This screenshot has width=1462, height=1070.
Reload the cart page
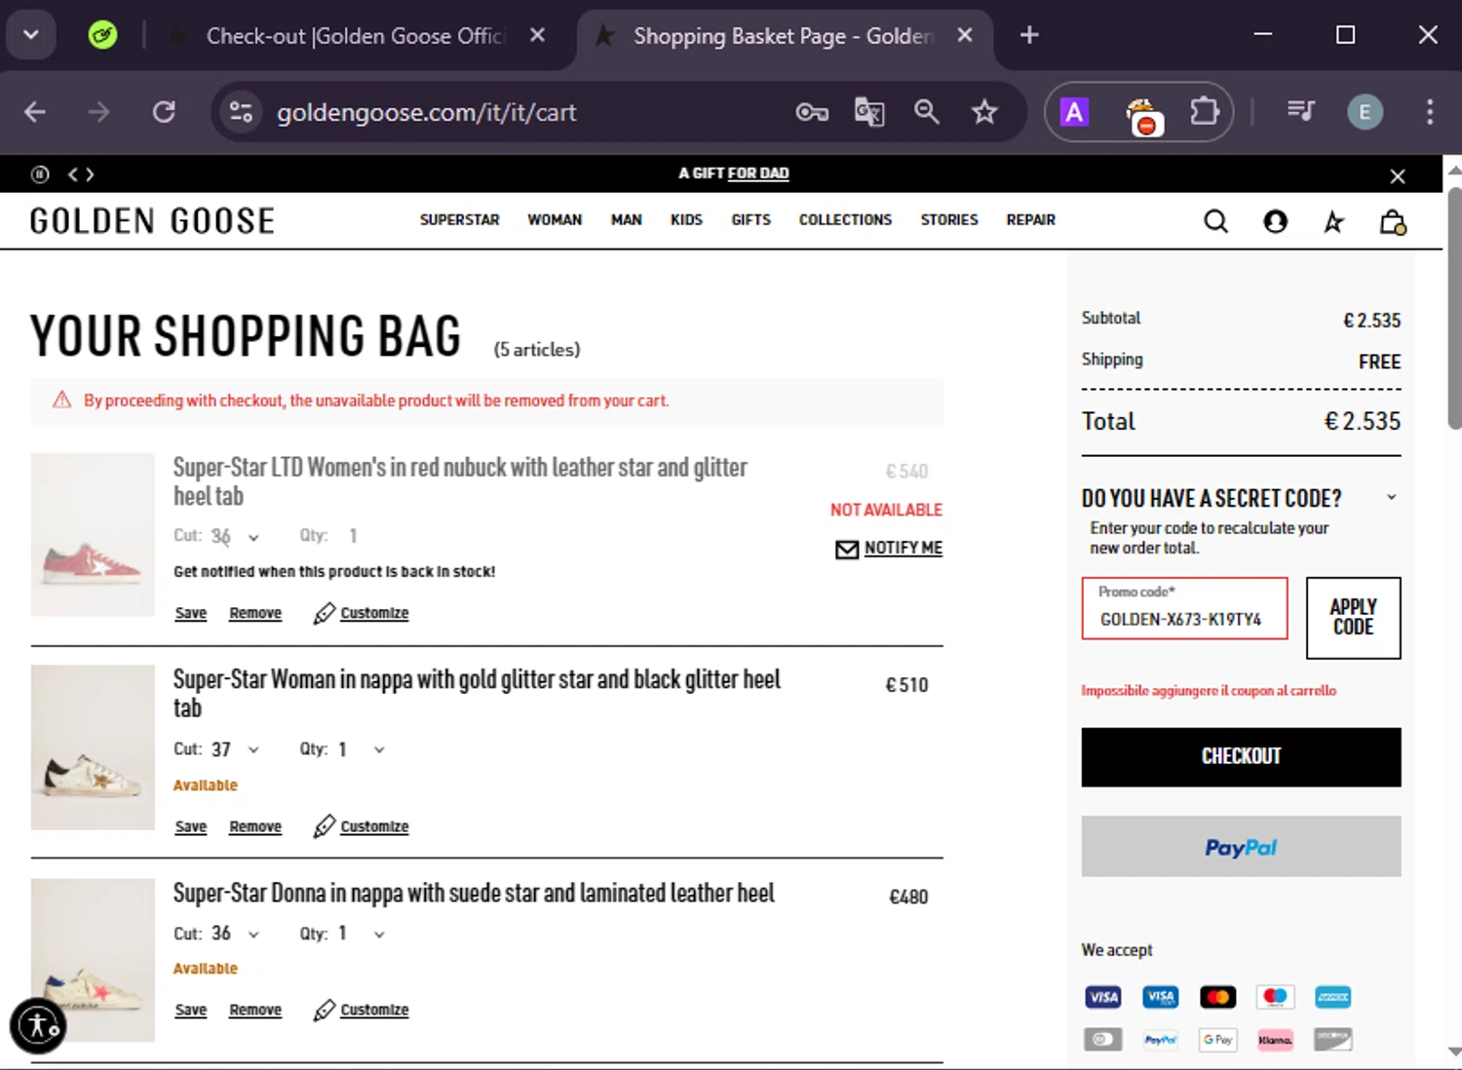[164, 112]
